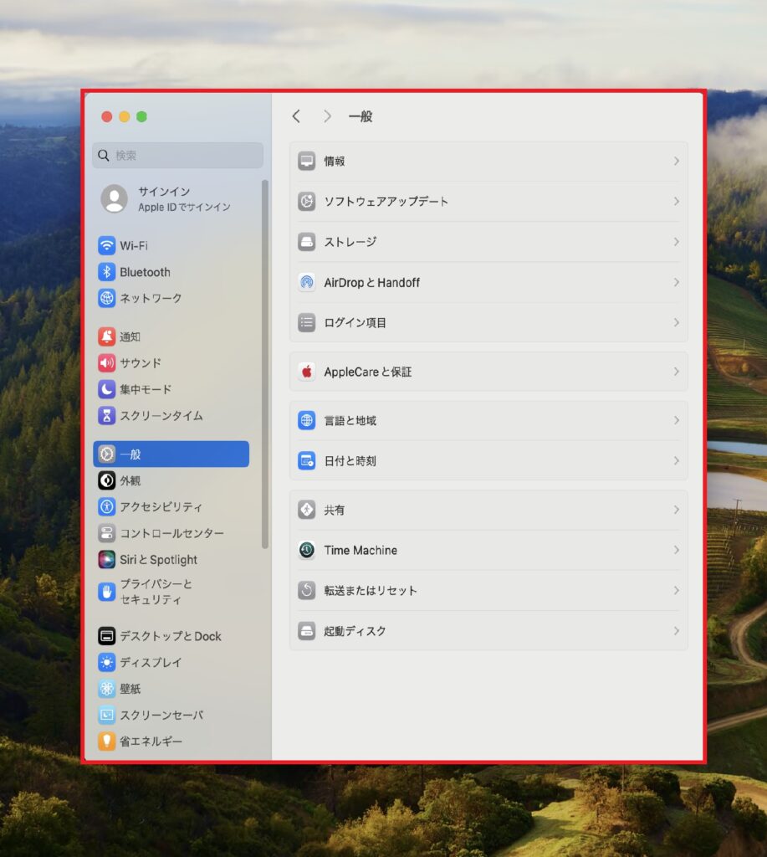Open the AppleCare と保証 apple icon
The height and width of the screenshot is (857, 767).
click(x=306, y=372)
